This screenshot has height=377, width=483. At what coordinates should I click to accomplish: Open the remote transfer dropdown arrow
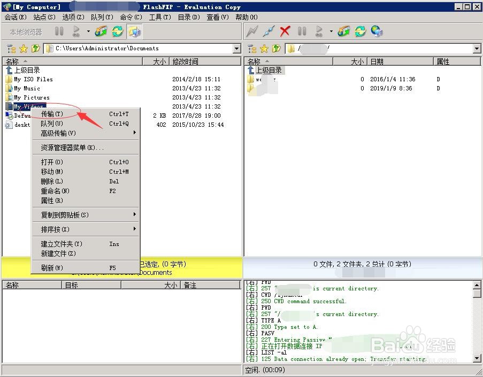pos(331,31)
